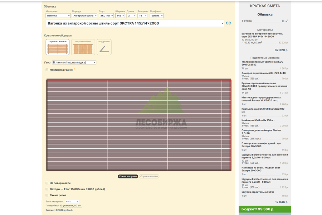The width and height of the screenshot is (322, 215).
Task: Open the 'Узор' pattern dropdown
Action: (74, 62)
